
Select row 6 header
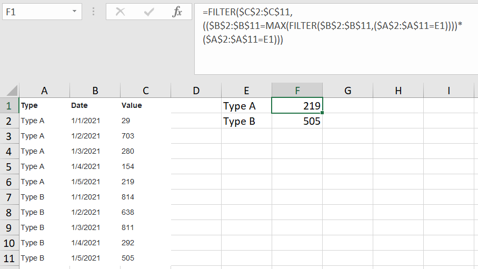pos(9,182)
